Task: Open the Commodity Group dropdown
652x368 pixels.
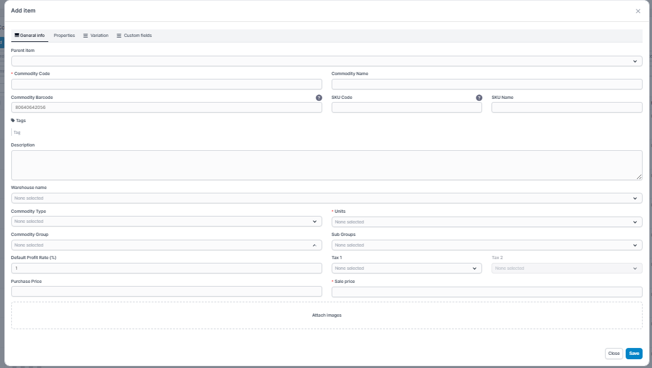Action: click(x=166, y=245)
